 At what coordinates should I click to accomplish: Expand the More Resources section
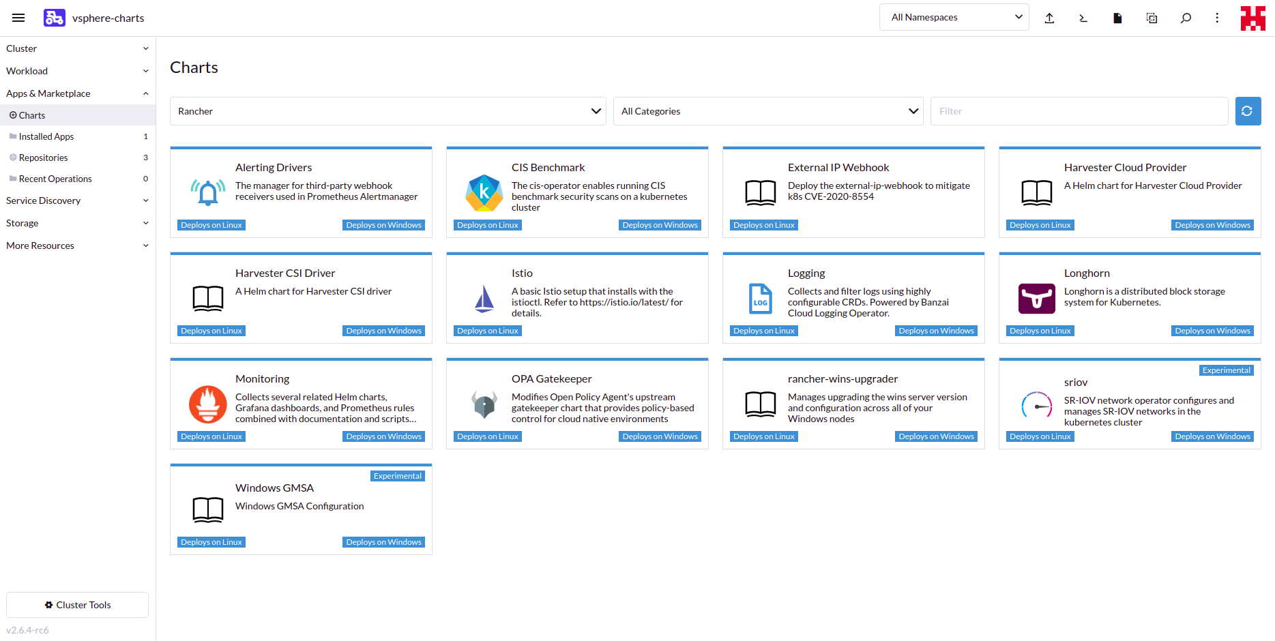click(x=78, y=245)
